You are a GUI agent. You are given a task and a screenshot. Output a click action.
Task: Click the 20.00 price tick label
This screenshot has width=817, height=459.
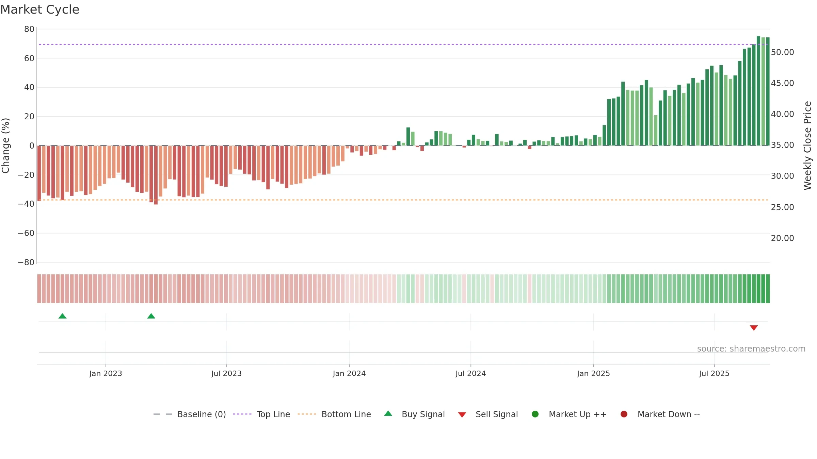point(783,238)
